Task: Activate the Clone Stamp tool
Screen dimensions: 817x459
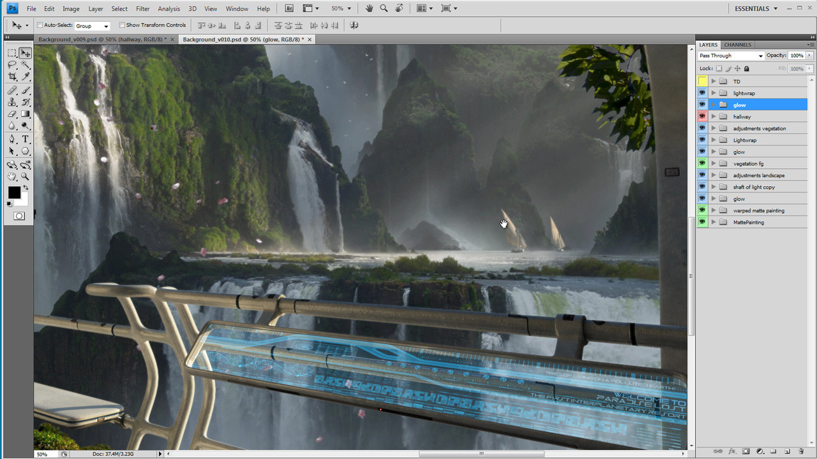Action: pyautogui.click(x=11, y=103)
